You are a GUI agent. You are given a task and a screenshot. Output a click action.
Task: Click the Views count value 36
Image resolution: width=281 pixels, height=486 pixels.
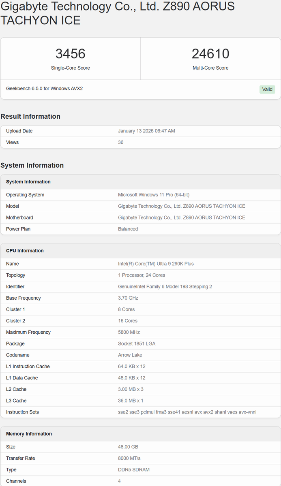121,143
